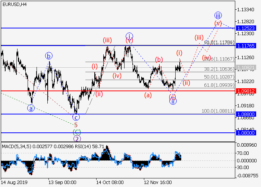
Task: Select the blue 1.08800 price tag
Action: [x=246, y=114]
